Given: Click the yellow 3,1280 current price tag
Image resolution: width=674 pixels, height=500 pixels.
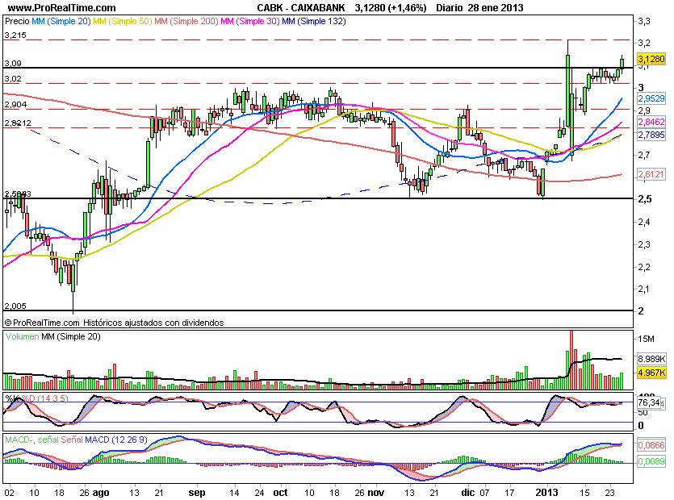Looking at the screenshot, I should click(651, 59).
